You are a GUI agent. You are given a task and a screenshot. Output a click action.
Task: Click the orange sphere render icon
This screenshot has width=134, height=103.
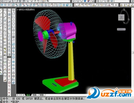point(88,1)
